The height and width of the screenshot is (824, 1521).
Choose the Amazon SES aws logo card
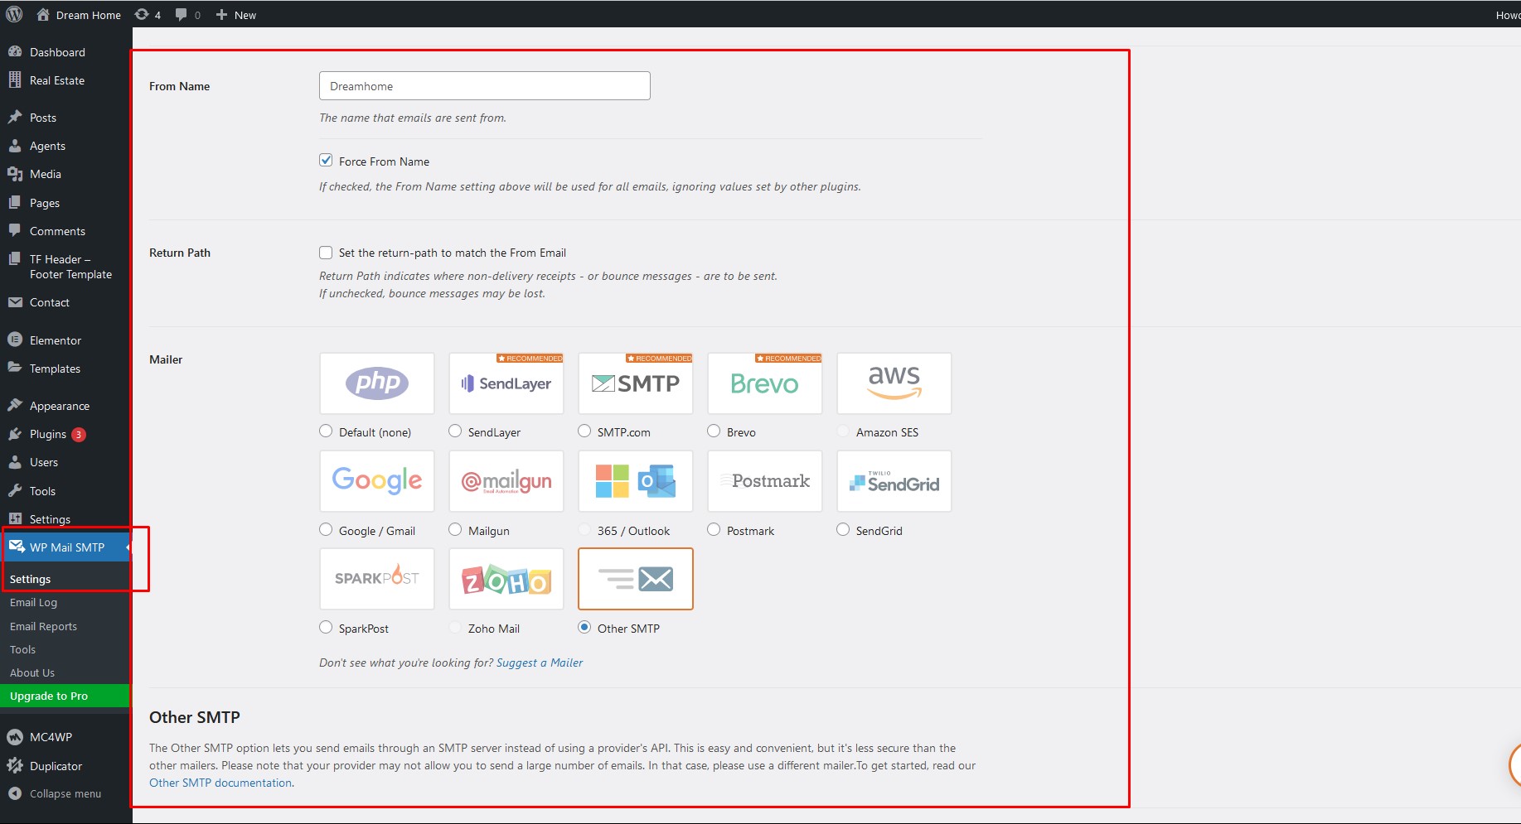894,383
